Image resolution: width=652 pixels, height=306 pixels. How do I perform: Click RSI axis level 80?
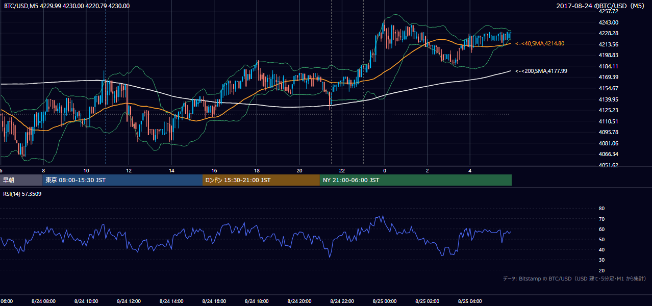601,209
